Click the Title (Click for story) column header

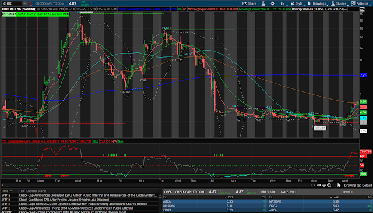tap(33, 191)
